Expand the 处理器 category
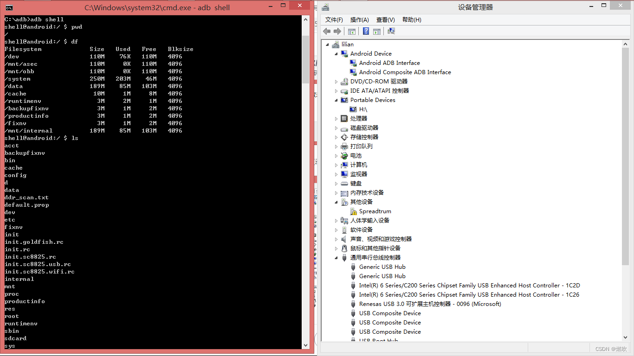The height and width of the screenshot is (356, 634). point(336,119)
